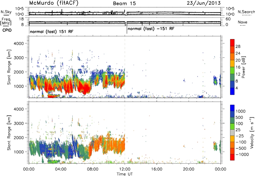Select the text normal (fast) -151 RF
The width and height of the screenshot is (255, 176).
pos(151,29)
